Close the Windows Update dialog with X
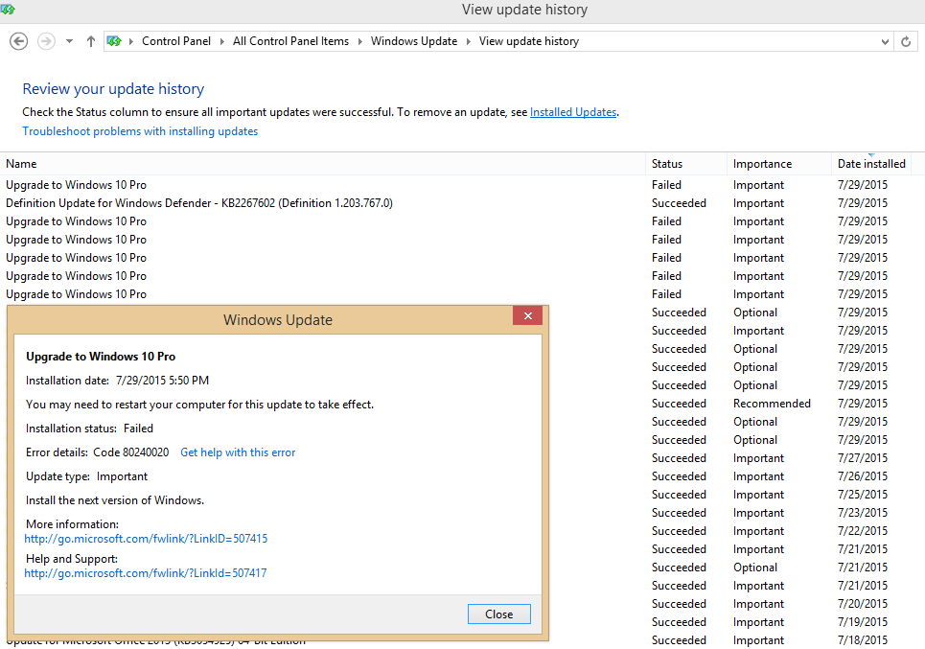925x649 pixels. (x=528, y=315)
